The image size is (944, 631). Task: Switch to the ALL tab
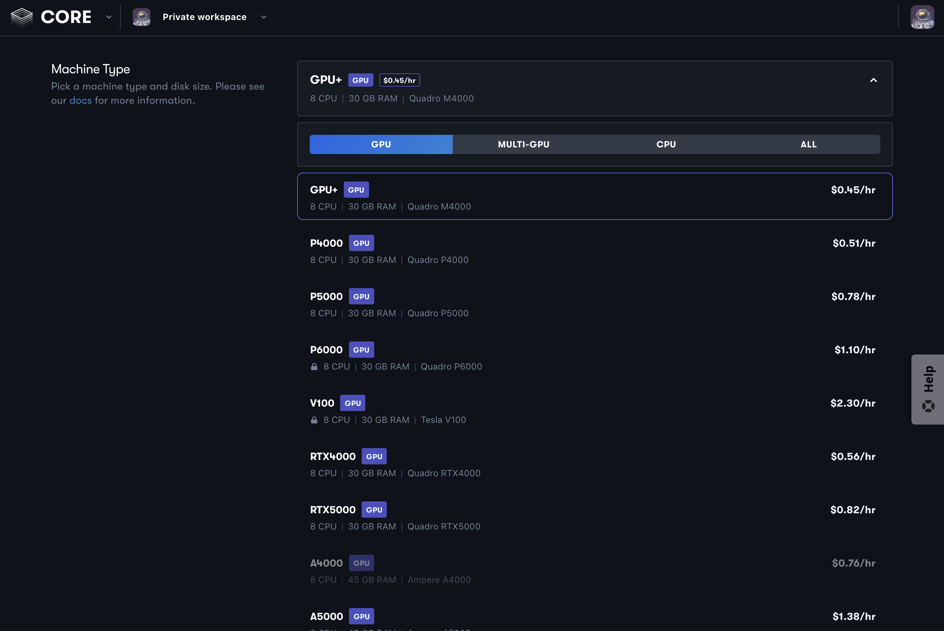tap(808, 144)
